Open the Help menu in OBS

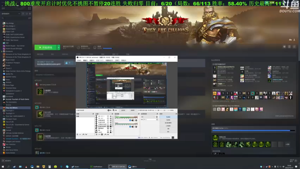124,60
